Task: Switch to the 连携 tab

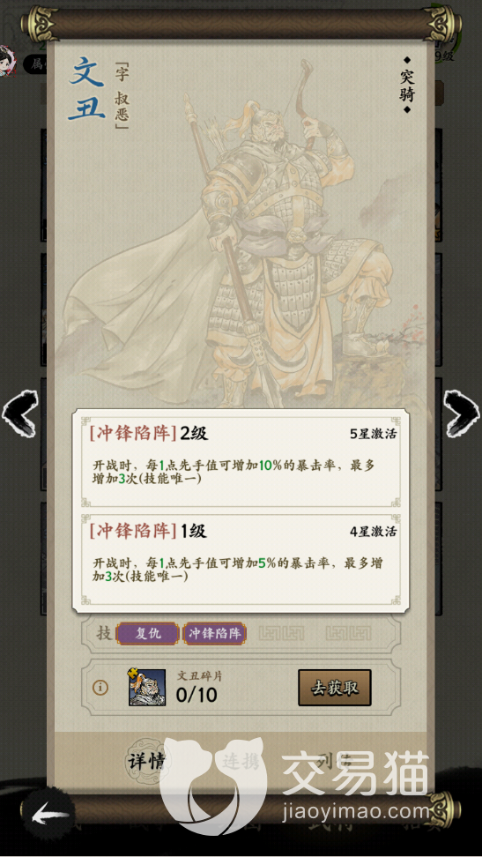Action: click(241, 760)
